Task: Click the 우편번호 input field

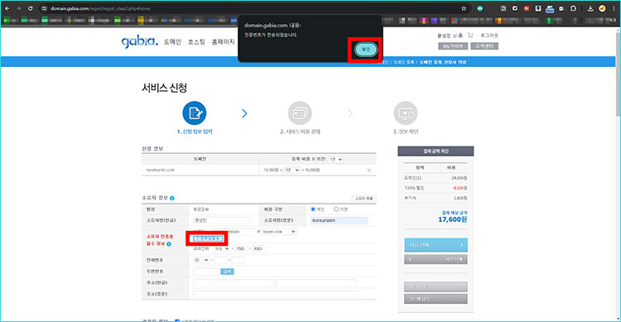Action: (x=206, y=272)
